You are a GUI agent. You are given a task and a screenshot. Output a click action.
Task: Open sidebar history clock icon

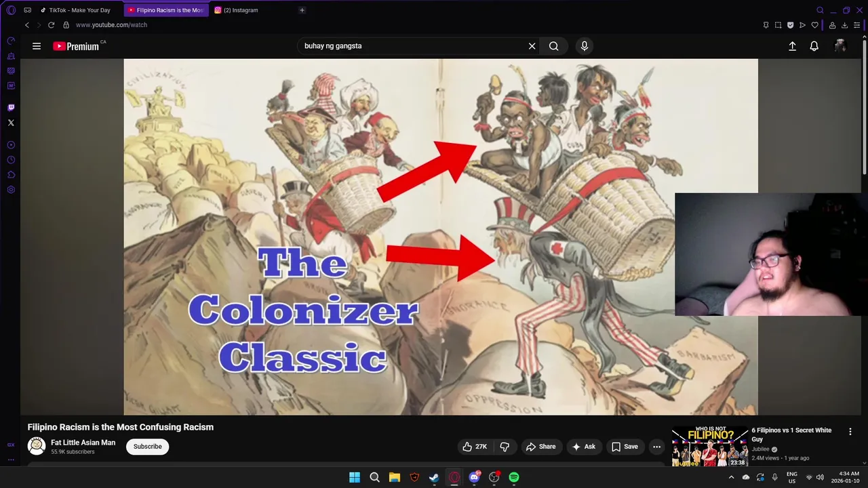pos(11,160)
